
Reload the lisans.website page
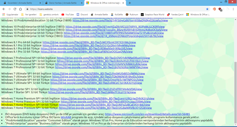tap(15, 9)
